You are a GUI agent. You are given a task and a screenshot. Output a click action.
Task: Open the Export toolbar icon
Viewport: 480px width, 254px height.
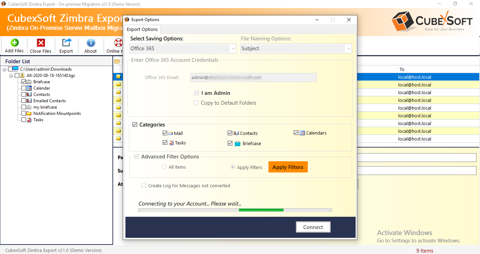click(66, 43)
